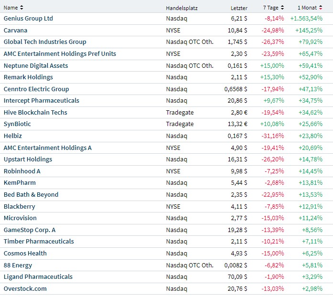
Task: View Hive Blockchain Techs stock
Action: (35, 113)
